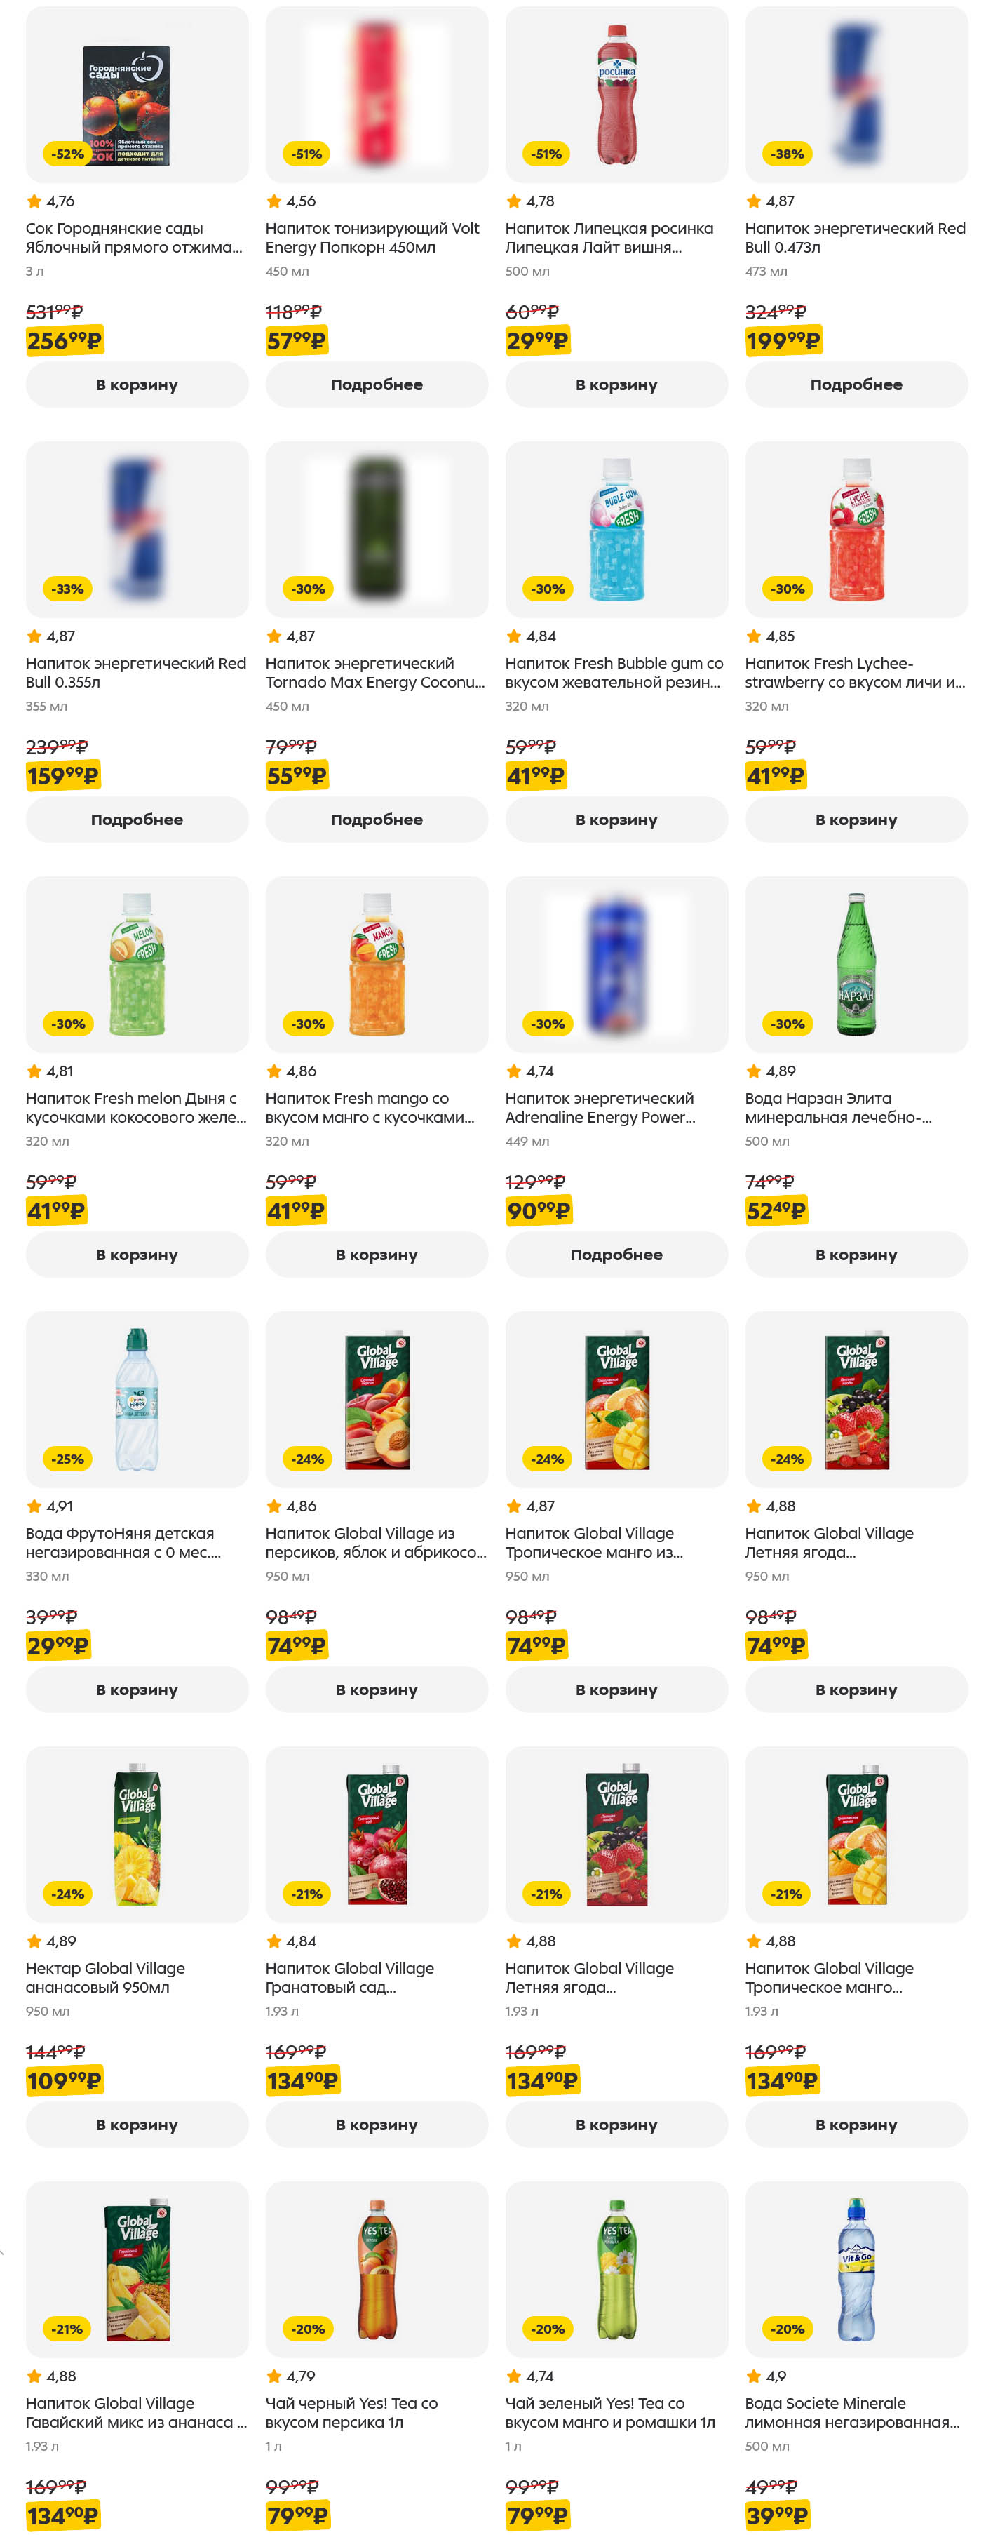
Task: Click the Fresh Lychee-strawberry product picture
Action: pyautogui.click(x=856, y=530)
